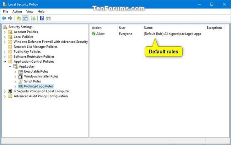The height and width of the screenshot is (145, 231).
Task: Open the Action menu
Action: [x=17, y=11]
